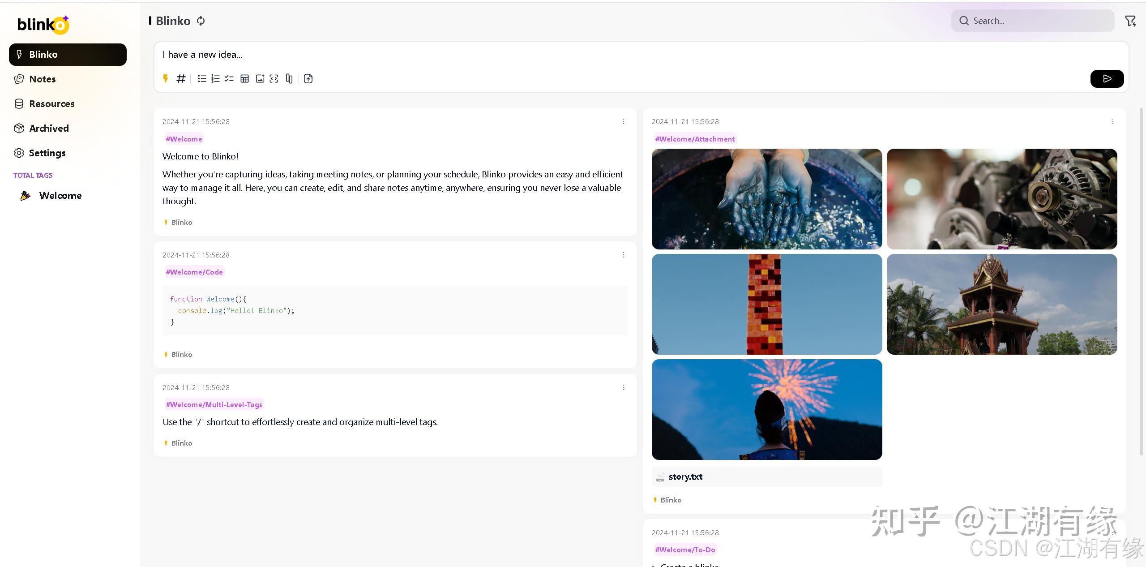The width and height of the screenshot is (1146, 567).
Task: Insert a table into the note
Action: pyautogui.click(x=244, y=78)
